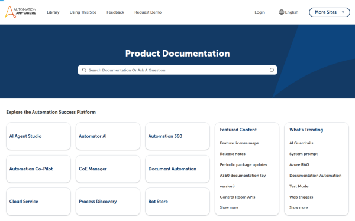Image resolution: width=355 pixels, height=221 pixels.
Task: Click the What's Trending heading
Action: click(306, 130)
